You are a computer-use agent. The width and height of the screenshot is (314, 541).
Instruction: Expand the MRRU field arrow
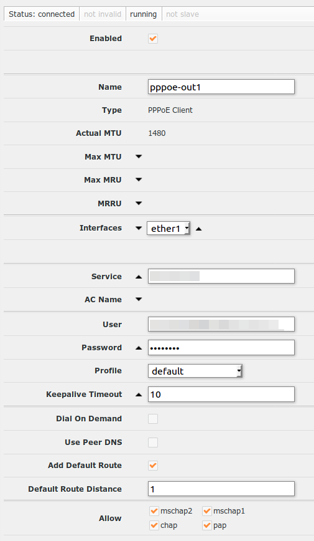pyautogui.click(x=139, y=203)
